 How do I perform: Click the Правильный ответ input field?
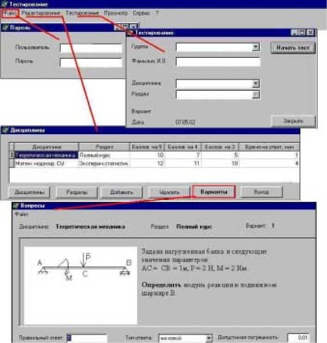pos(87,338)
